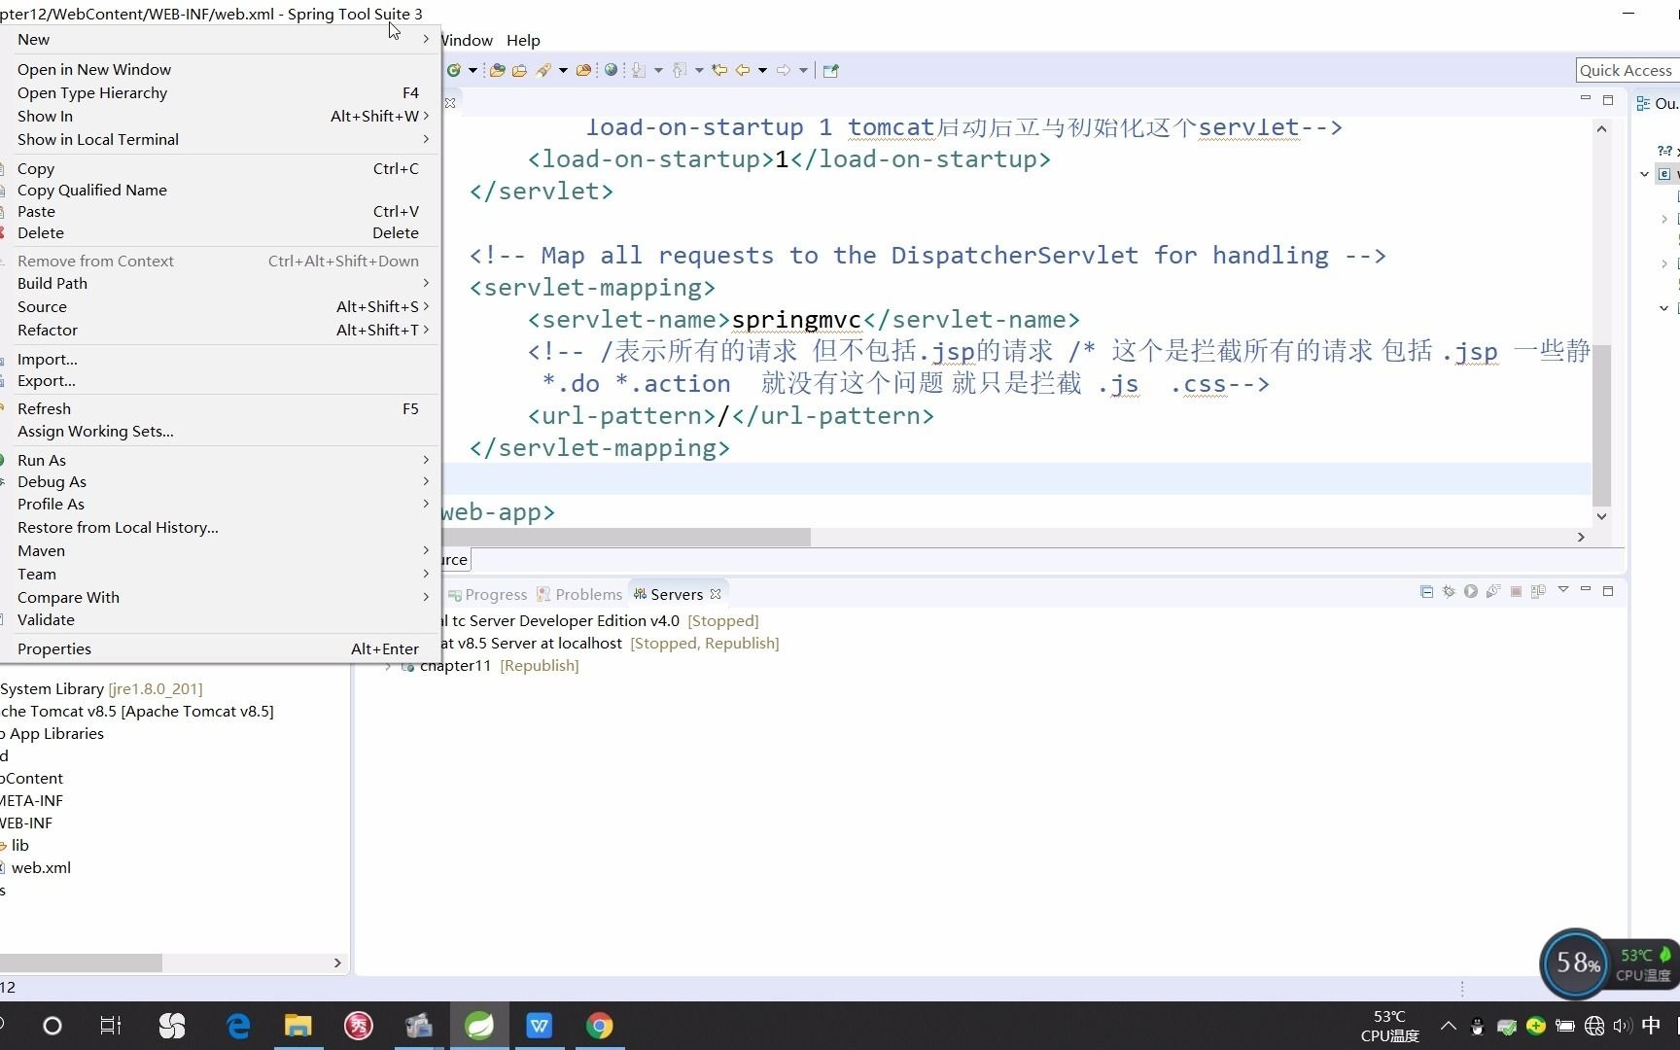Minimize the web.xml editor area

click(x=1586, y=98)
